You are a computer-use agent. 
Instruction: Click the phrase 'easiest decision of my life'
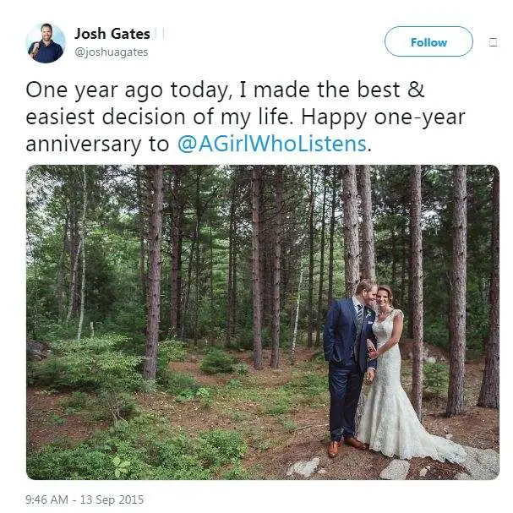[x=158, y=117]
